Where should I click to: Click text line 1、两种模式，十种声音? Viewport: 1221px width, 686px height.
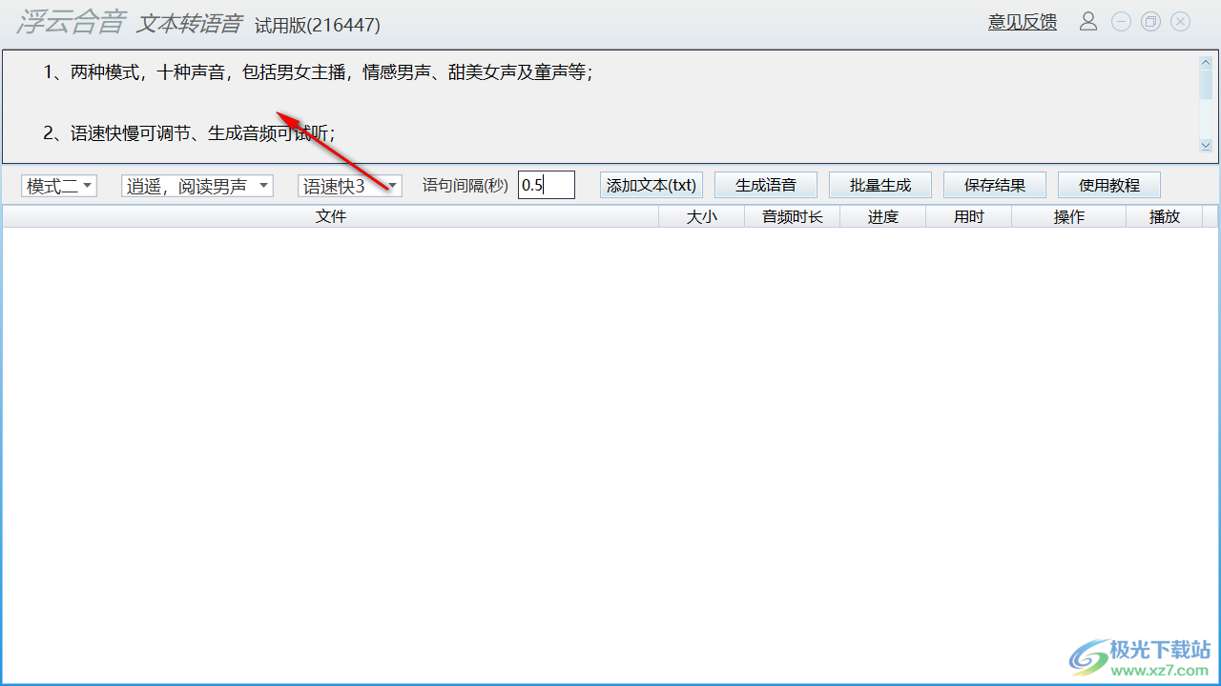coord(318,72)
